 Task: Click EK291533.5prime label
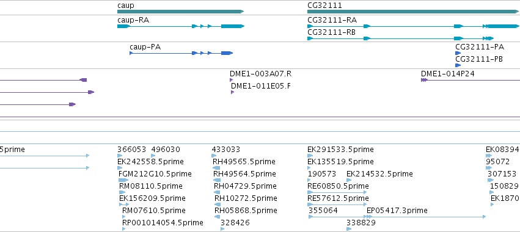(x=340, y=150)
